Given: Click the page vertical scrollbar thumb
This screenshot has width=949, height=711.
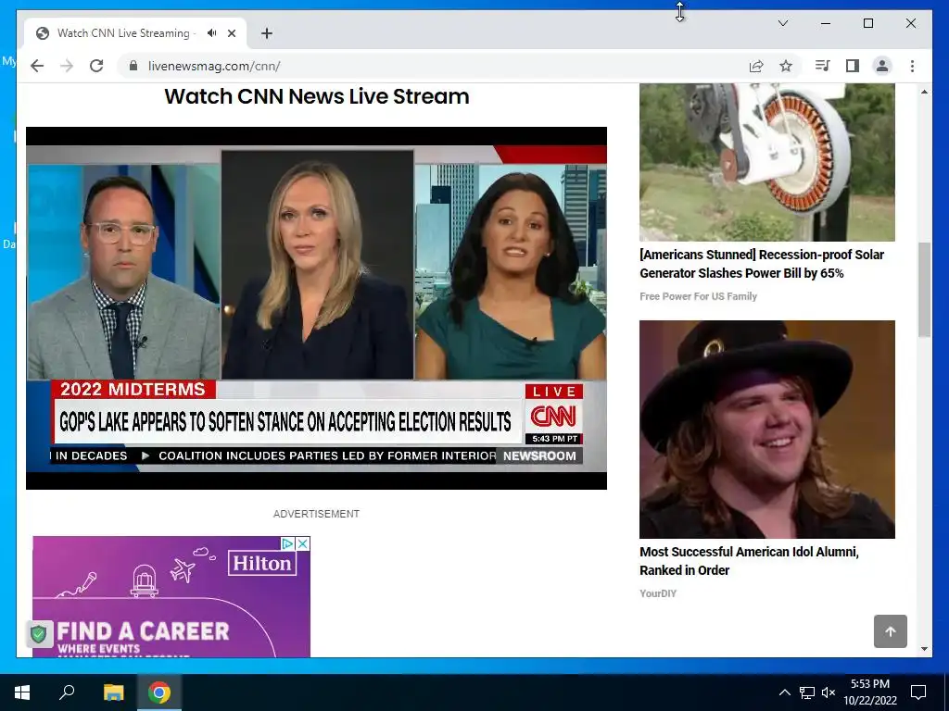Looking at the screenshot, I should pos(924,290).
